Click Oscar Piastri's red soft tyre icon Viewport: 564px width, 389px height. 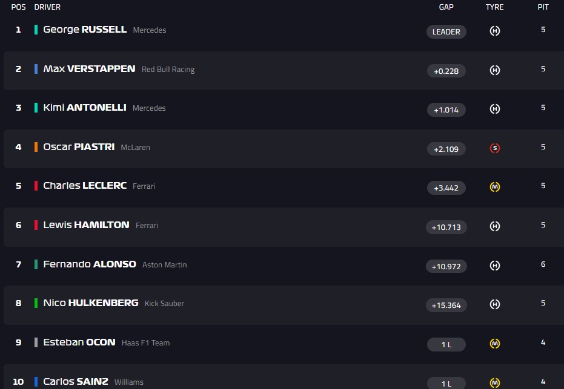(x=494, y=148)
